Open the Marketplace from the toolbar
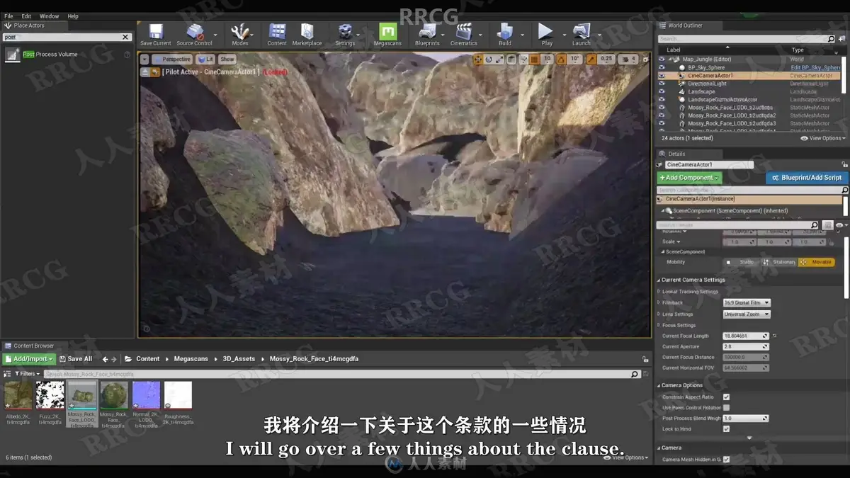Screen dimensions: 850x478 click(x=307, y=34)
